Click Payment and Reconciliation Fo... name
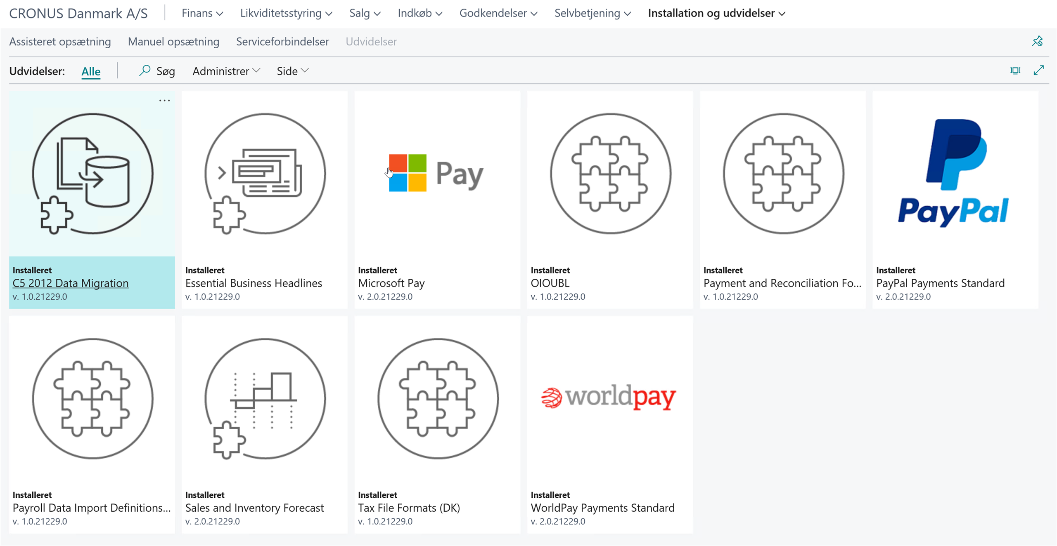Image resolution: width=1057 pixels, height=546 pixels. 782,283
